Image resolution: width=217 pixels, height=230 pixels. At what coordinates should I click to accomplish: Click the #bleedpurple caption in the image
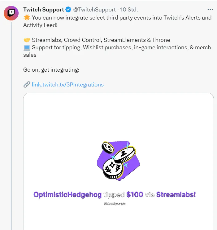click(115, 203)
